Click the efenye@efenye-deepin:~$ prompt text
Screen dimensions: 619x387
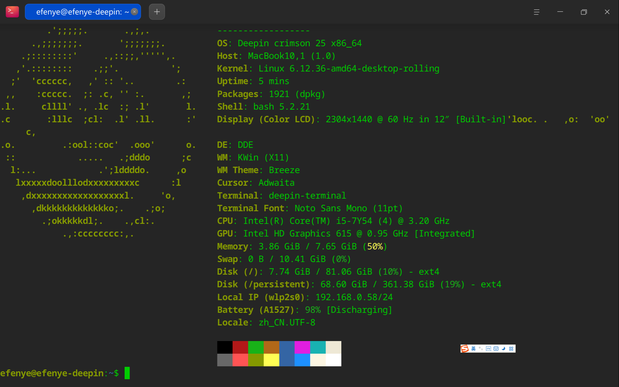click(x=59, y=373)
